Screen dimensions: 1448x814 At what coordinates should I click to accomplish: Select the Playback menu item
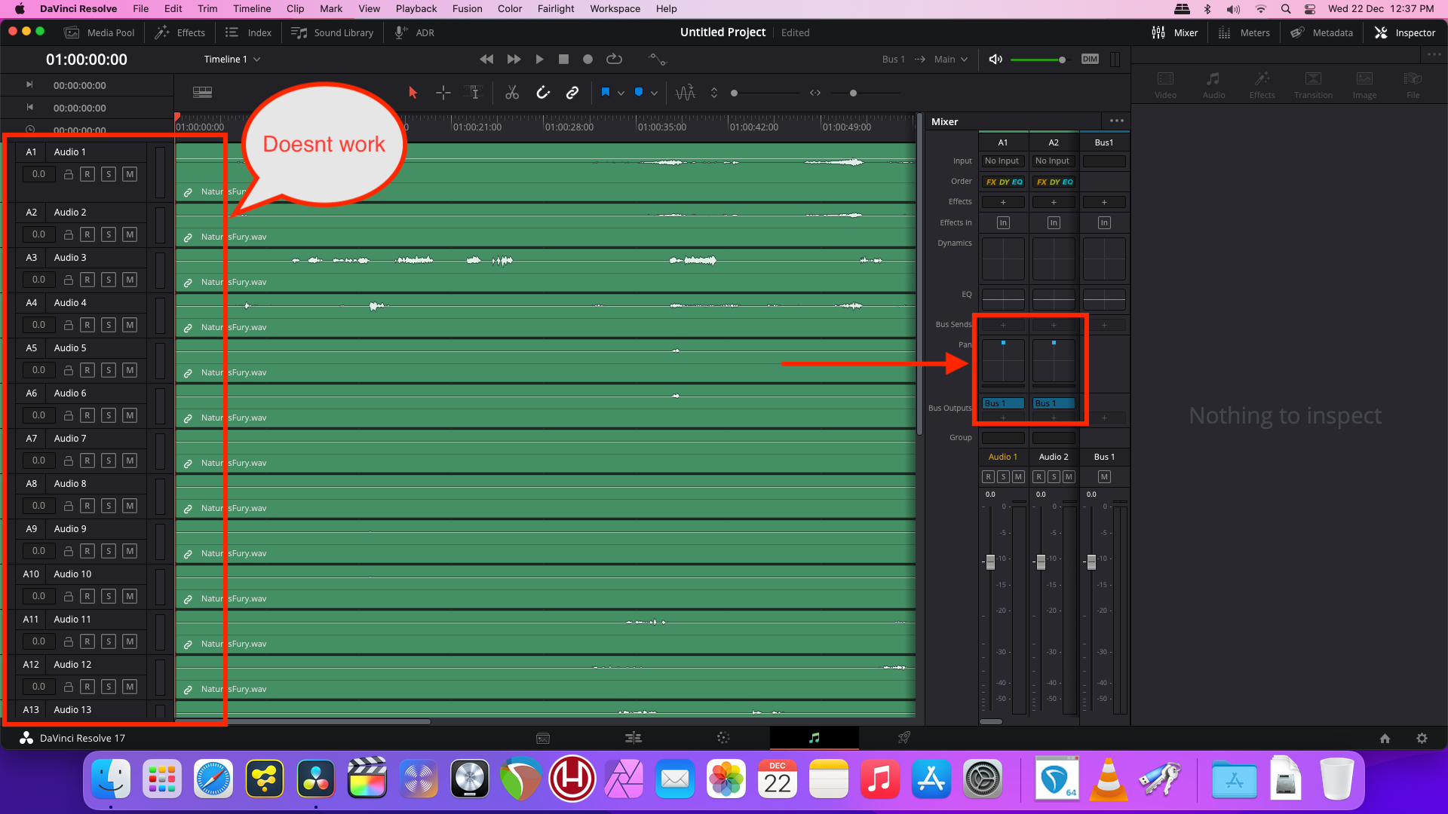click(417, 8)
